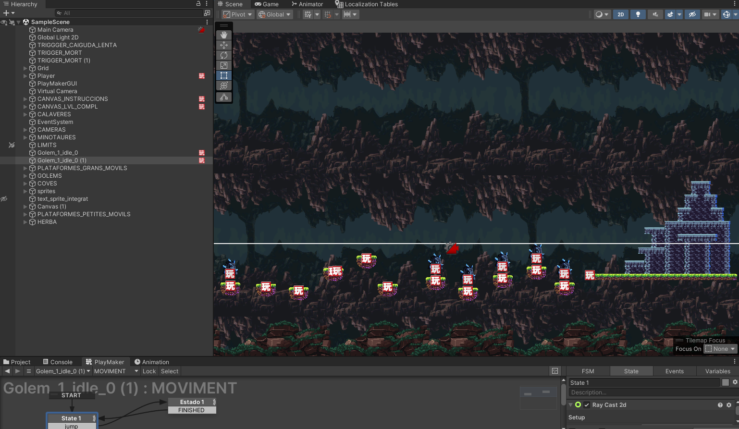Click the Lock button in PlayMaker
The height and width of the screenshot is (429, 739).
pyautogui.click(x=149, y=371)
